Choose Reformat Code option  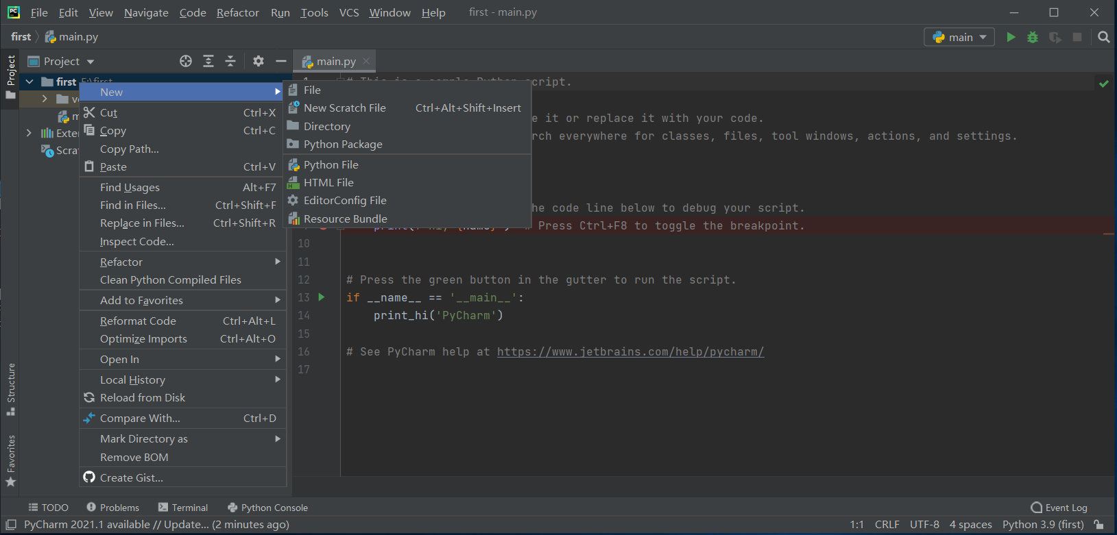[182, 321]
